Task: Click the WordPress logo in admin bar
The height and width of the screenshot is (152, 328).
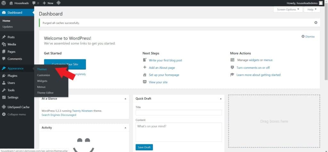Action: coord(4,3)
